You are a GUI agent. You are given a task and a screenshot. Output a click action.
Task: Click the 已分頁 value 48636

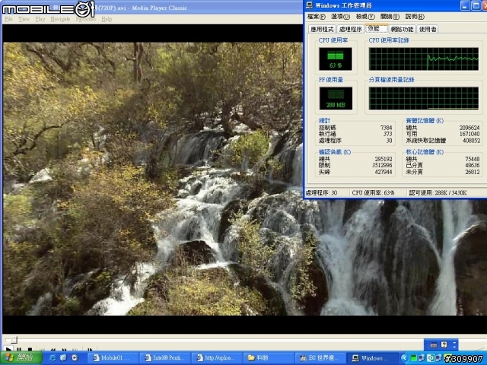point(473,165)
